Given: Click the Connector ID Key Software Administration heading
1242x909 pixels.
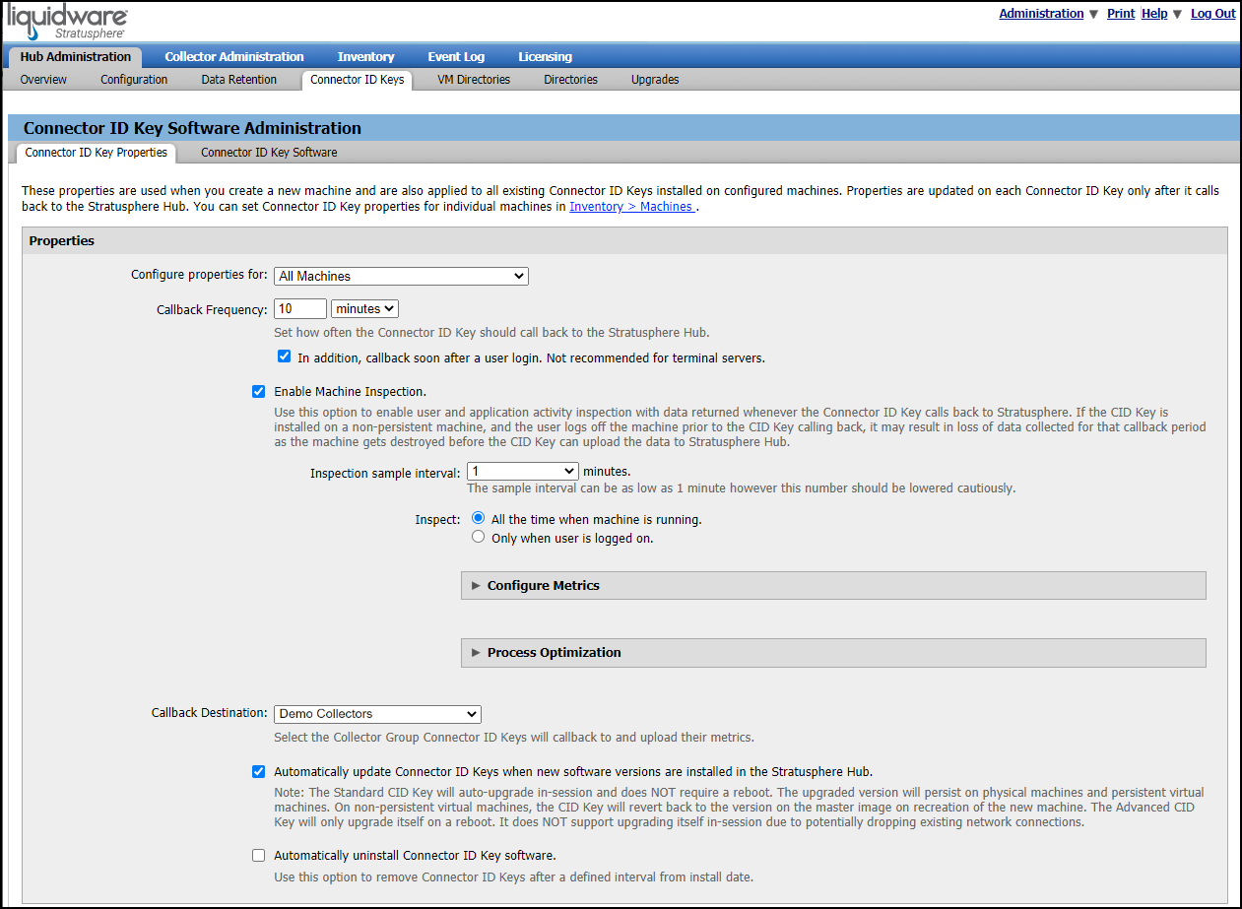Looking at the screenshot, I should click(192, 128).
